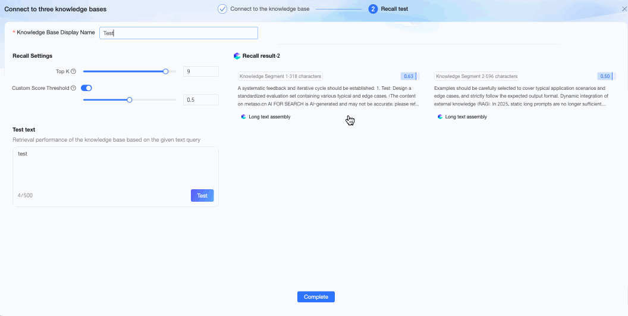This screenshot has height=316, width=628.
Task: Click the 0.50 score badge
Action: 605,76
